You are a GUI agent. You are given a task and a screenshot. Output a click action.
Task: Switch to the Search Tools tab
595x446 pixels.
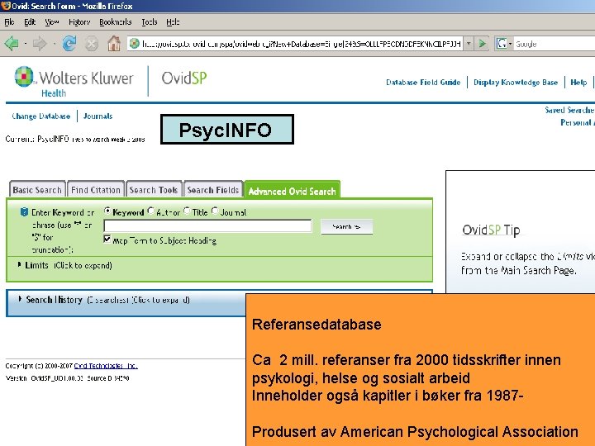154,190
